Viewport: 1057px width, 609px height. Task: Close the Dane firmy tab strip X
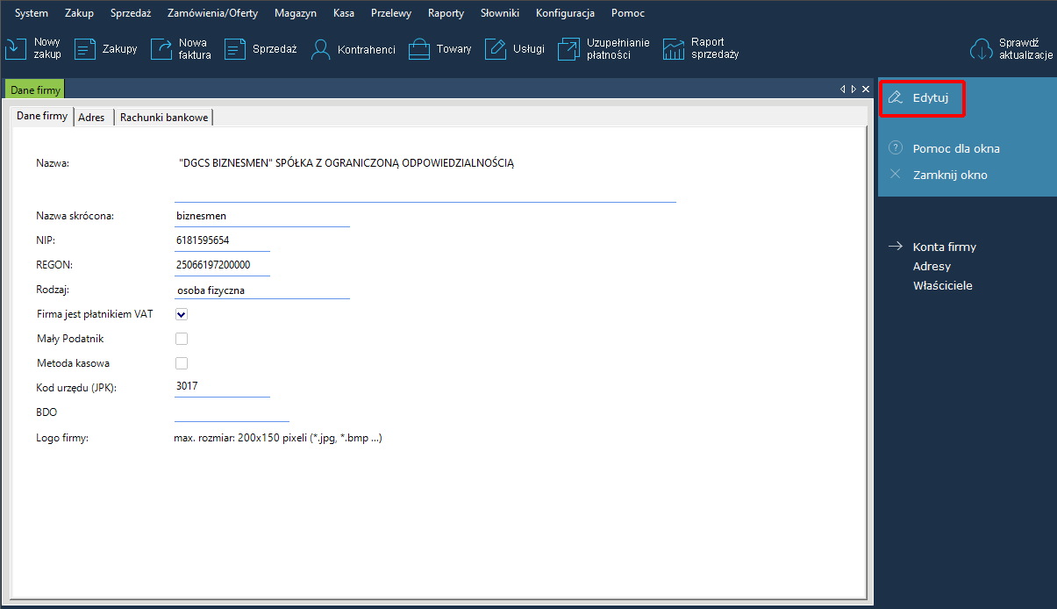(866, 90)
